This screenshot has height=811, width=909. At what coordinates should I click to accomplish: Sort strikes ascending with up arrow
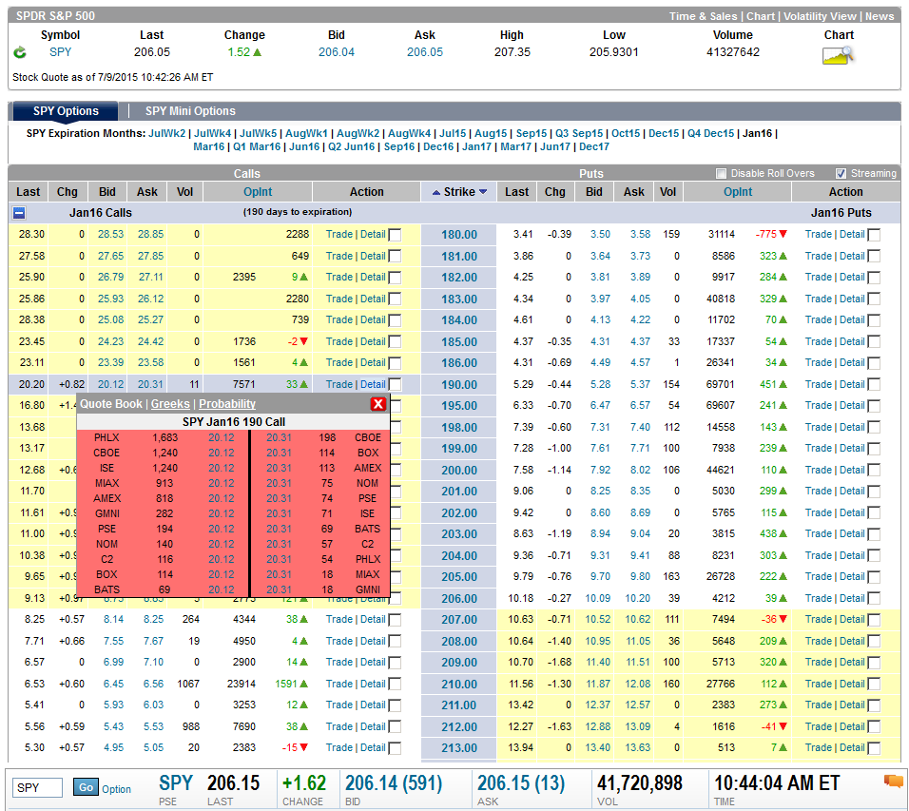click(436, 192)
